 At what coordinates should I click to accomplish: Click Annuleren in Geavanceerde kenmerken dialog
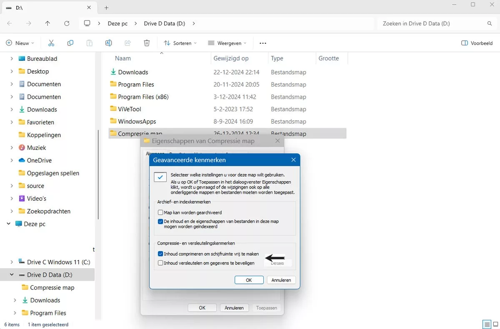pos(281,280)
